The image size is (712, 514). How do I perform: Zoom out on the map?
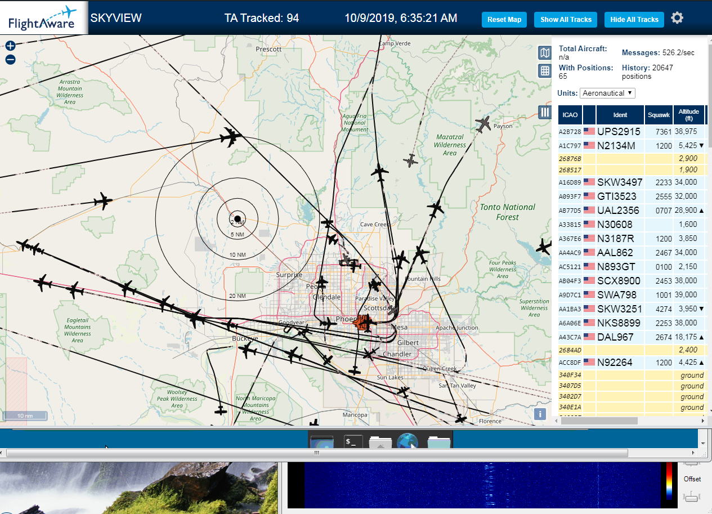tap(10, 60)
